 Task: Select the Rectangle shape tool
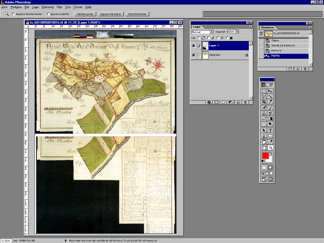tap(270, 136)
